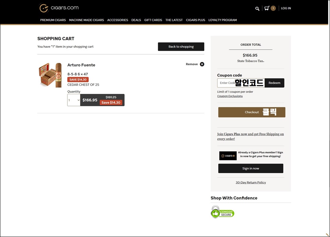Click the 'You have "1" item in your shopping cart' text

(65, 46)
